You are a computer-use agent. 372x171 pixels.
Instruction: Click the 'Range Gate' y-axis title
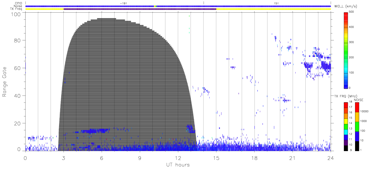[5, 82]
